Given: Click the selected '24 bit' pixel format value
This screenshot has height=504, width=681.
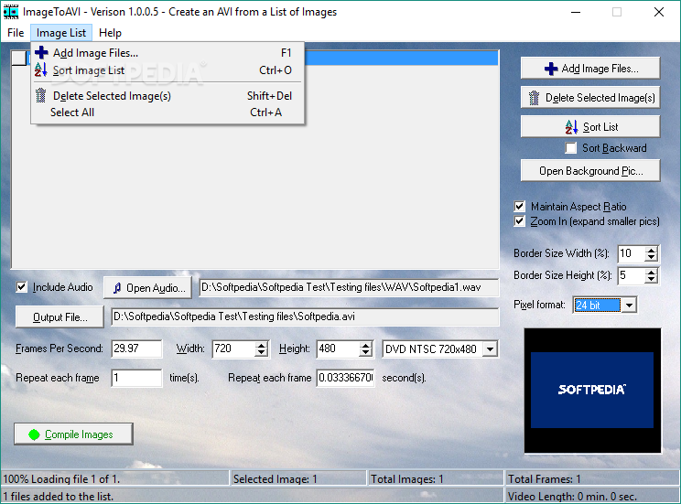Looking at the screenshot, I should 597,306.
